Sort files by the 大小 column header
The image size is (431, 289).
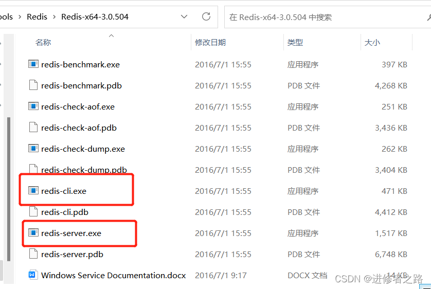[x=372, y=42]
